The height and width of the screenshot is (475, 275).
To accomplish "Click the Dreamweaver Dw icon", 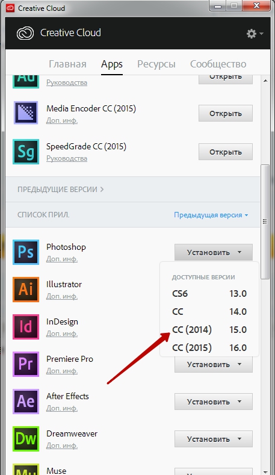I will (26, 438).
